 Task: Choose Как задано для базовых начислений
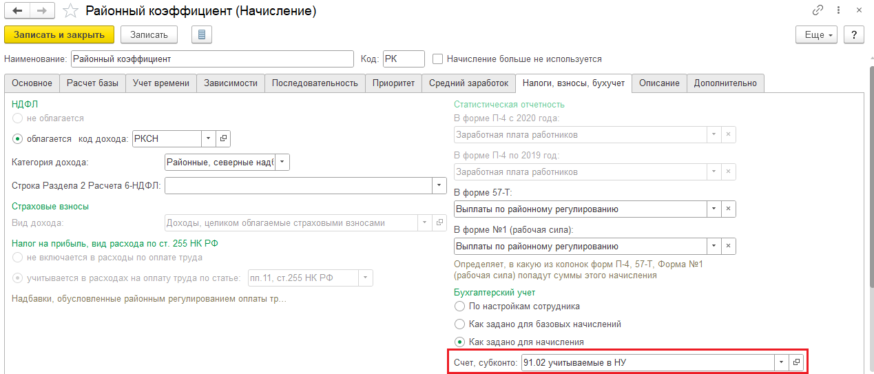pyautogui.click(x=460, y=324)
